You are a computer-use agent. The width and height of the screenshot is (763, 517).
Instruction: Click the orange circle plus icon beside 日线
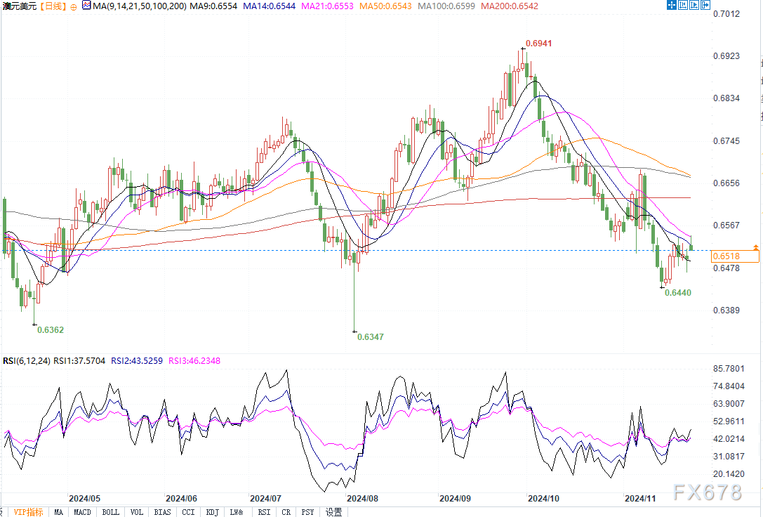point(74,6)
